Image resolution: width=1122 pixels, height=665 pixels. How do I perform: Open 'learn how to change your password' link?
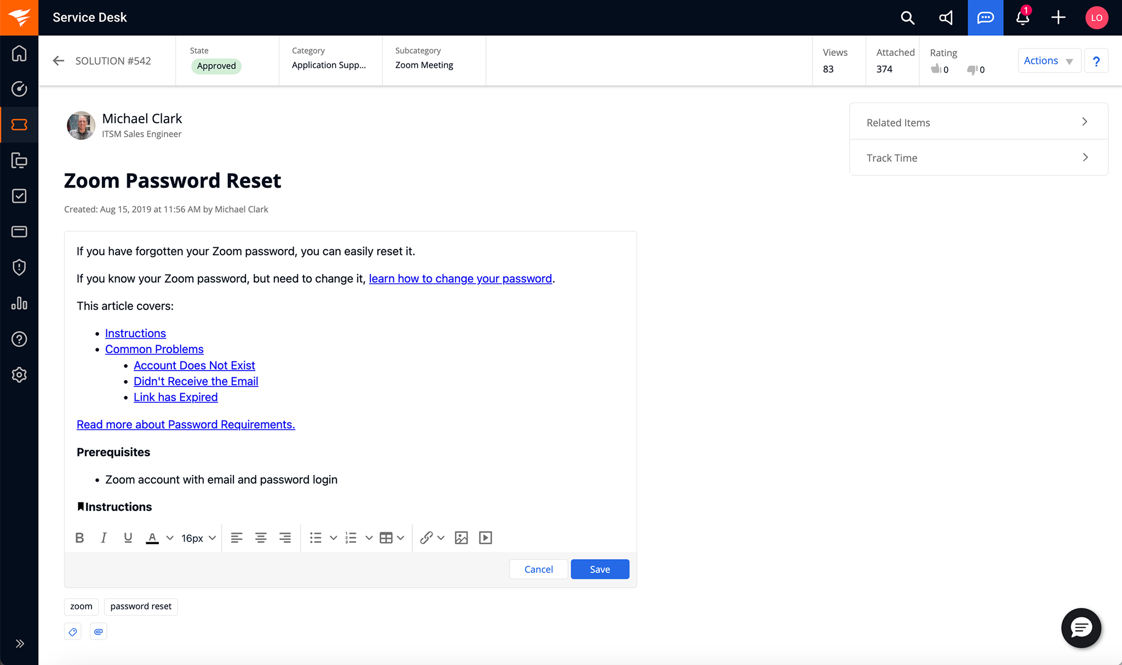coord(460,278)
